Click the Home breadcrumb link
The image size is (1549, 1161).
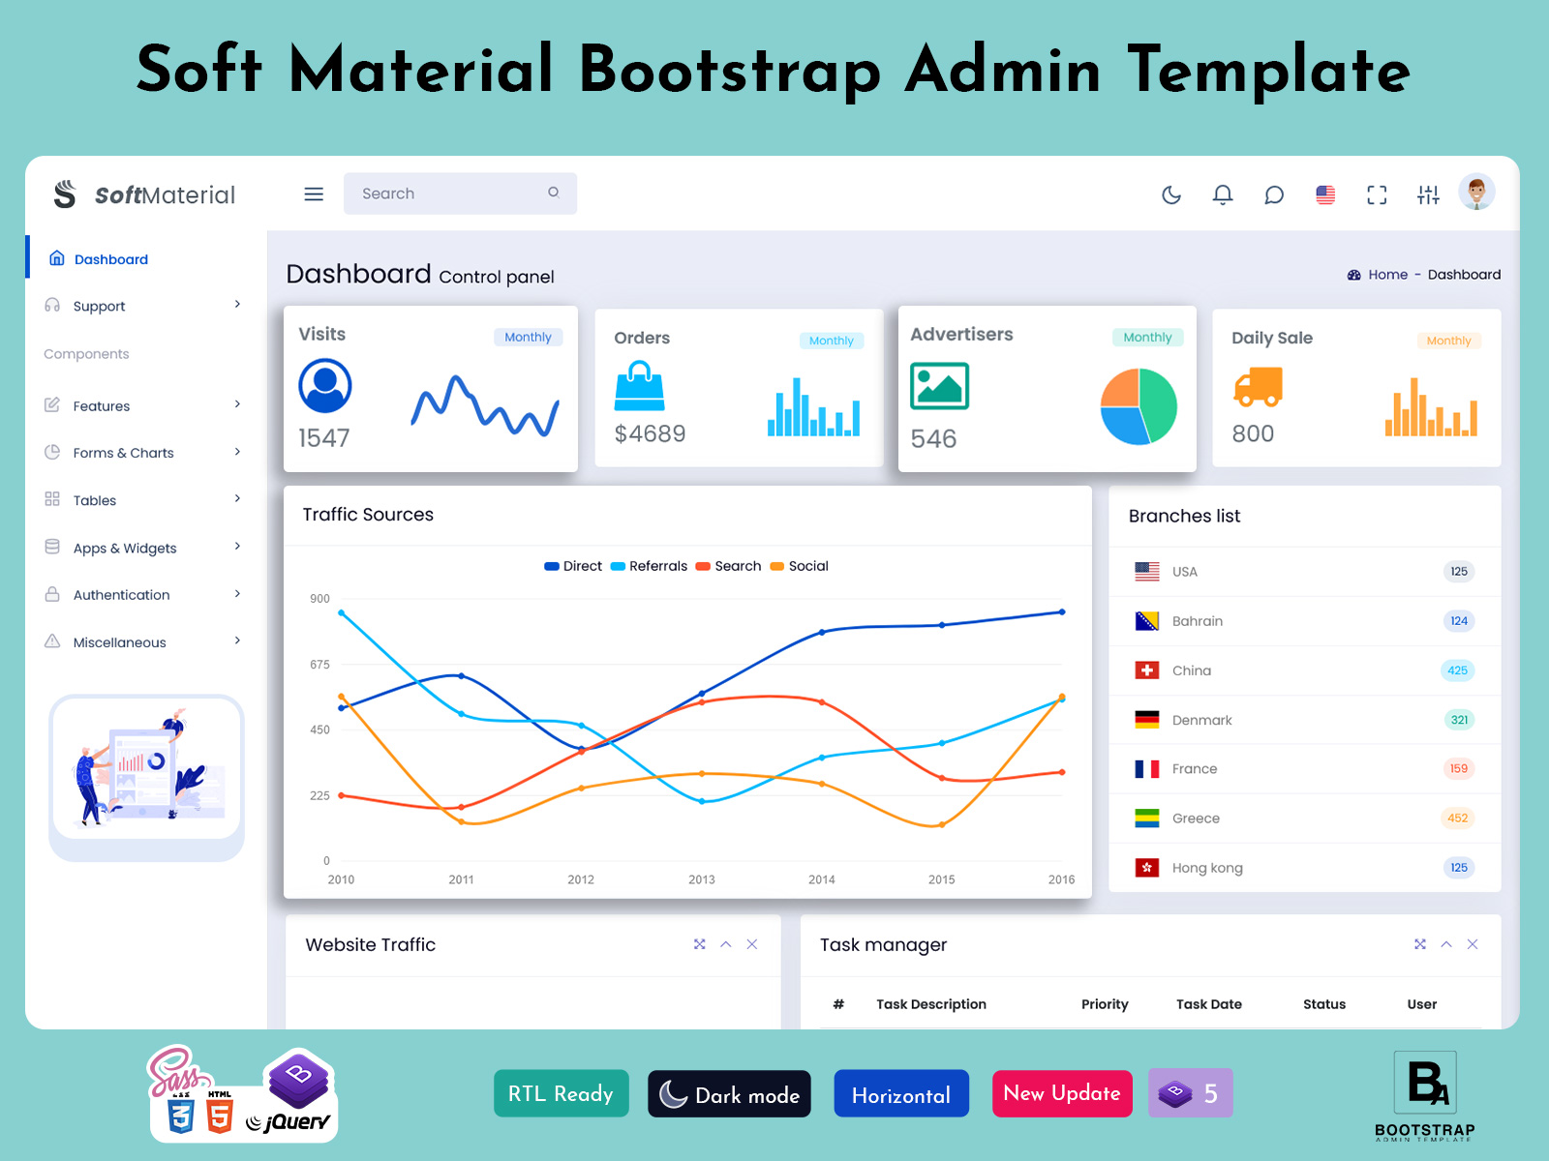pos(1386,274)
